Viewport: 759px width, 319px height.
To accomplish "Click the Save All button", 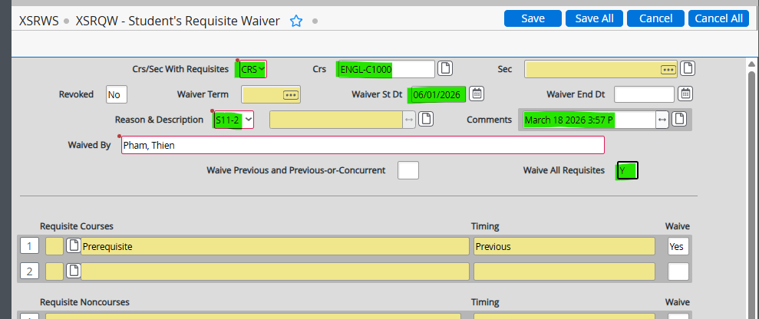I will point(594,18).
